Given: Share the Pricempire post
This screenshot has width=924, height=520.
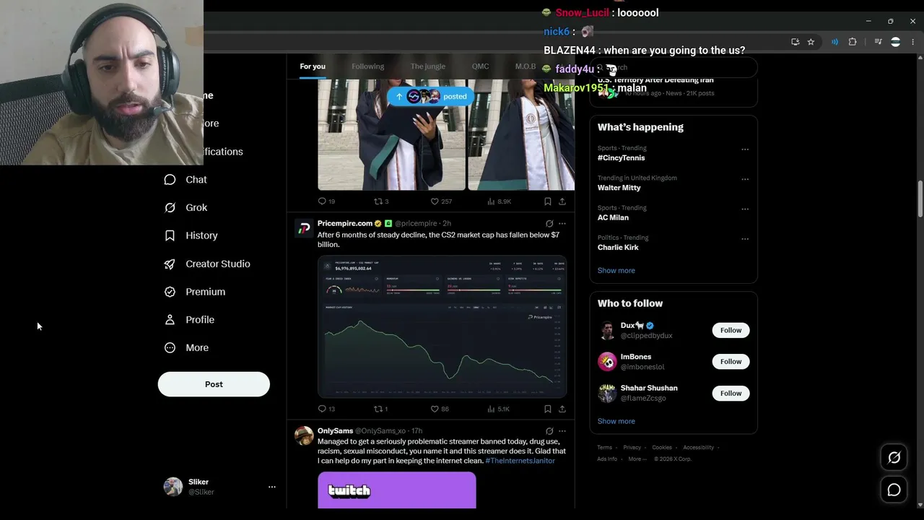Looking at the screenshot, I should point(562,409).
